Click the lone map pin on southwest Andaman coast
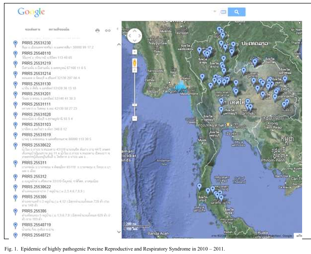Screen dimensions: 311x254 [x=199, y=187]
